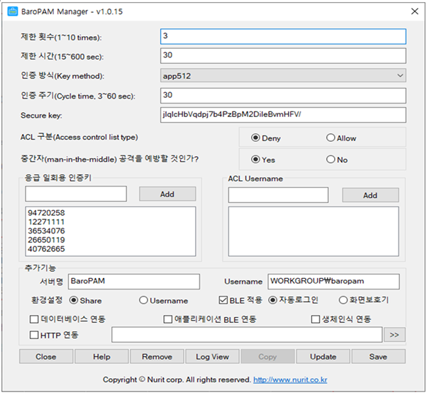427x393 pixels.
Task: Select emergency key 26650119 in list
Action: [x=46, y=240]
